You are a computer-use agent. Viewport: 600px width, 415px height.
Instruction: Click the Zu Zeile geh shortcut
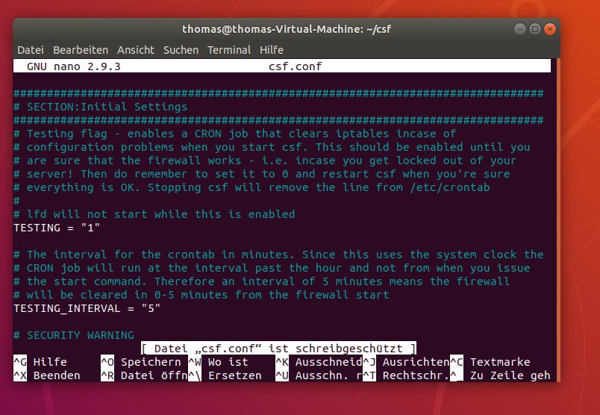point(500,375)
